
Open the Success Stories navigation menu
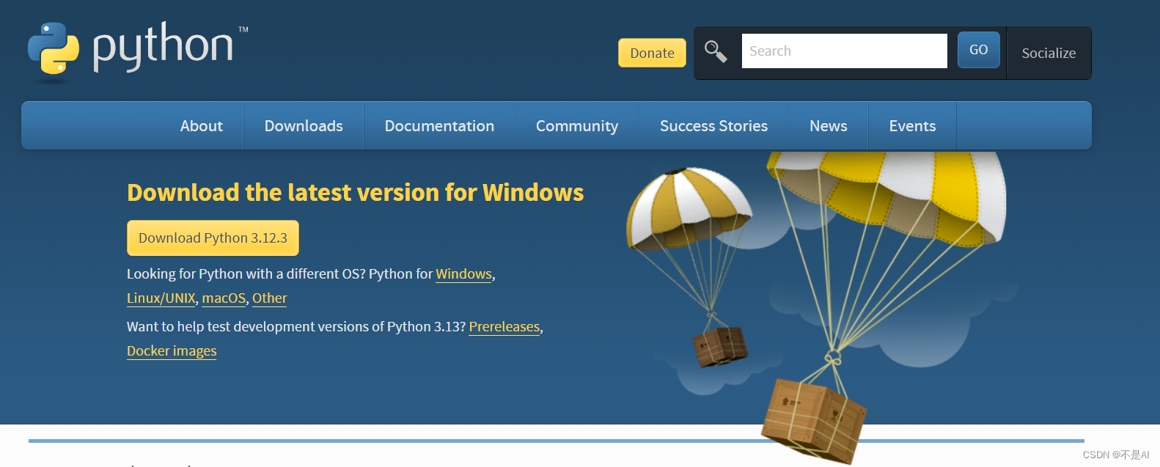(x=713, y=126)
